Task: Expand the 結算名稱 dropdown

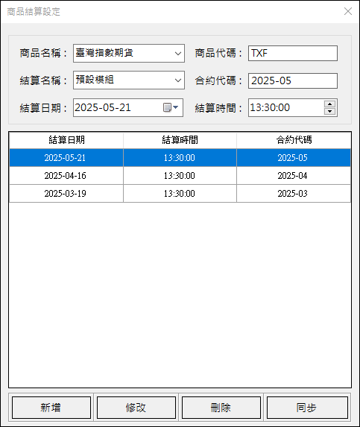Action: pyautogui.click(x=178, y=80)
